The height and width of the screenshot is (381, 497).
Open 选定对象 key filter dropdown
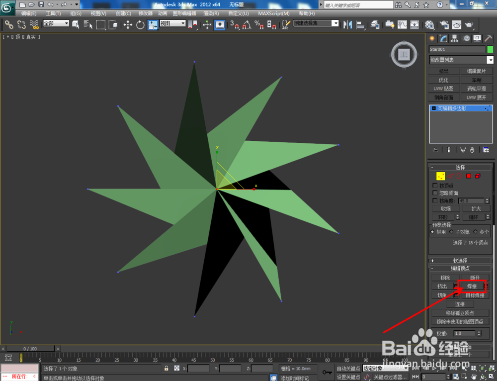pyautogui.click(x=385, y=368)
